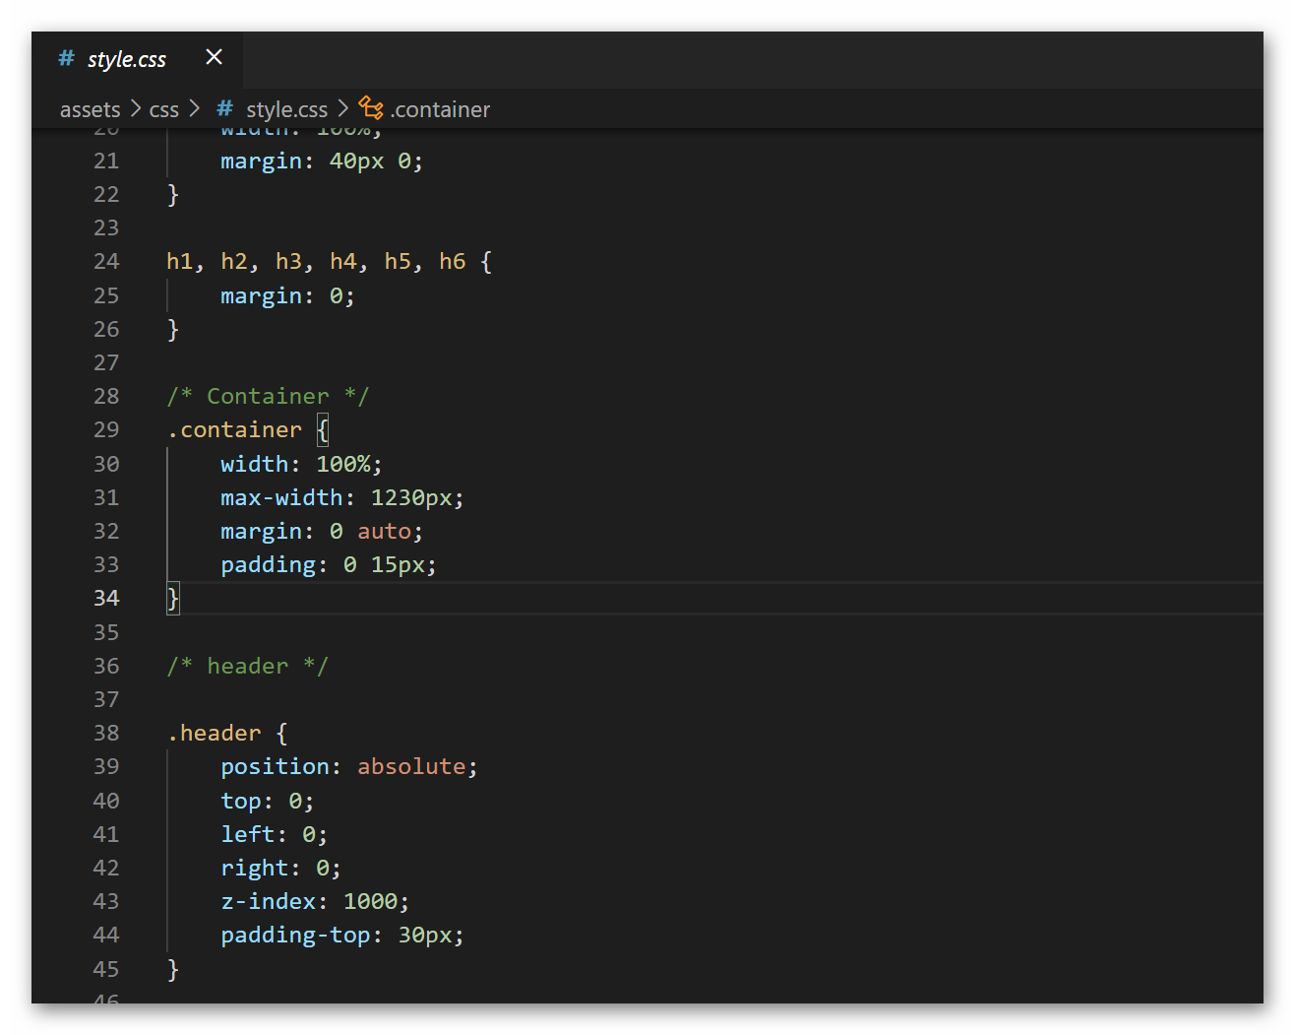Open css folder in breadcrumb

click(164, 109)
